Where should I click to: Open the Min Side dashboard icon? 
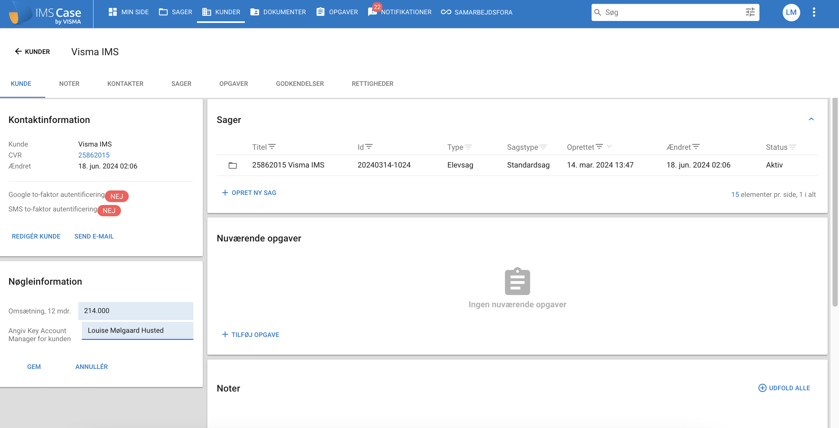click(113, 12)
